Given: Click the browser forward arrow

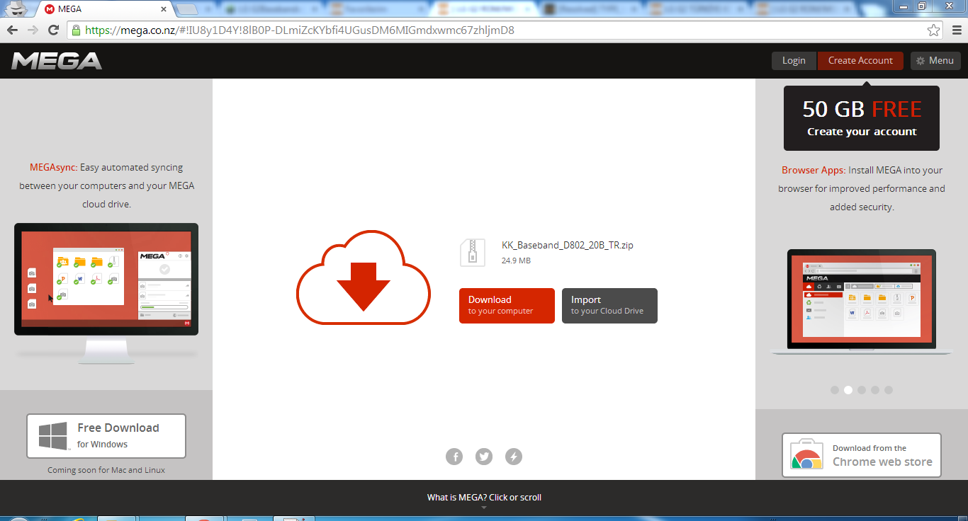Looking at the screenshot, I should tap(33, 30).
